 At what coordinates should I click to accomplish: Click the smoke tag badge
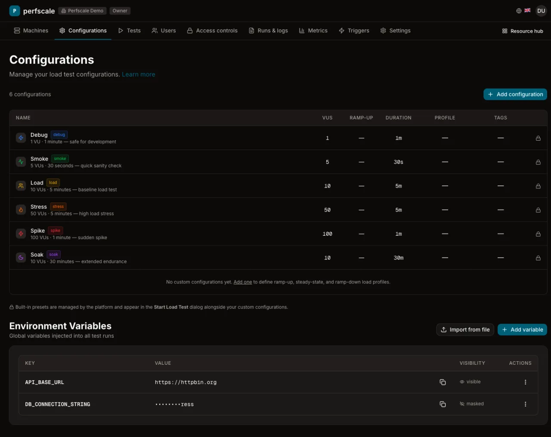click(x=60, y=159)
